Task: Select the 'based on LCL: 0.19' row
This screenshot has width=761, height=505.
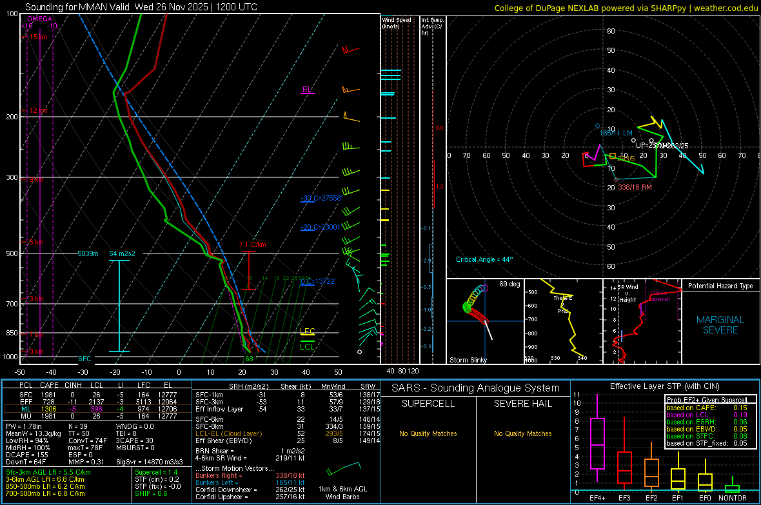Action: (707, 415)
